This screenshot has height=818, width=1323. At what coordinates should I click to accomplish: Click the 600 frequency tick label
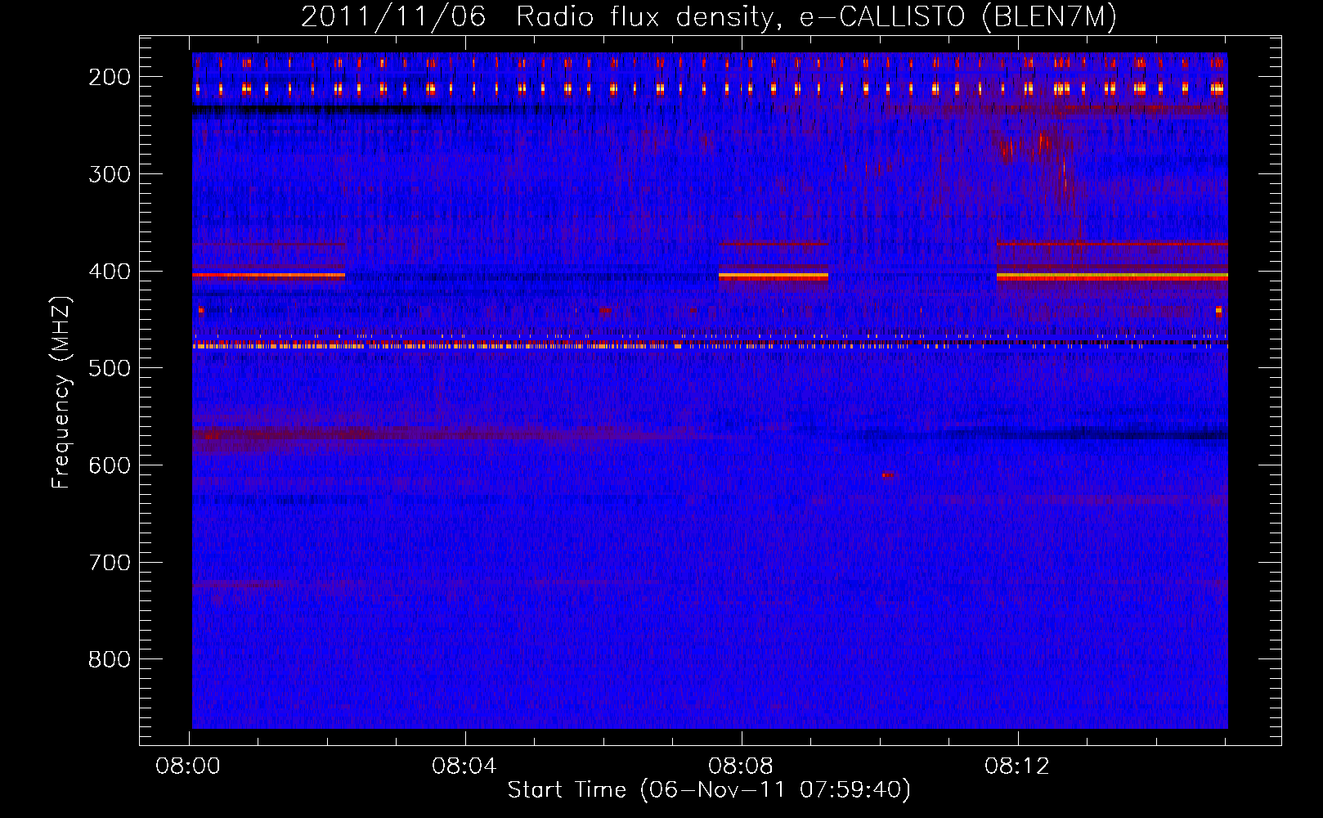(x=110, y=465)
